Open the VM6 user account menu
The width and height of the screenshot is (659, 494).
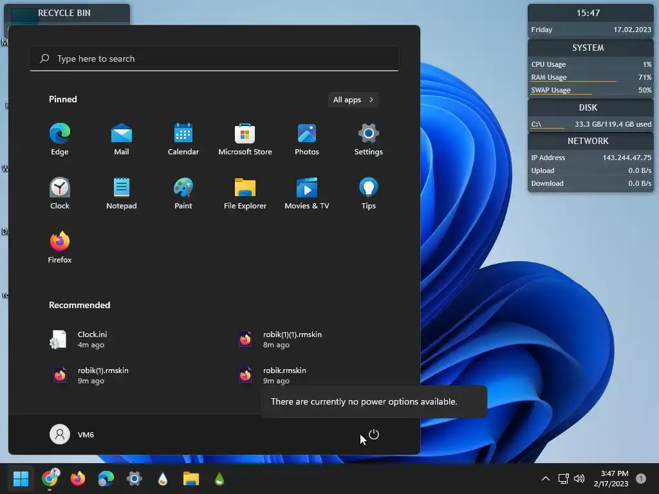(x=72, y=434)
